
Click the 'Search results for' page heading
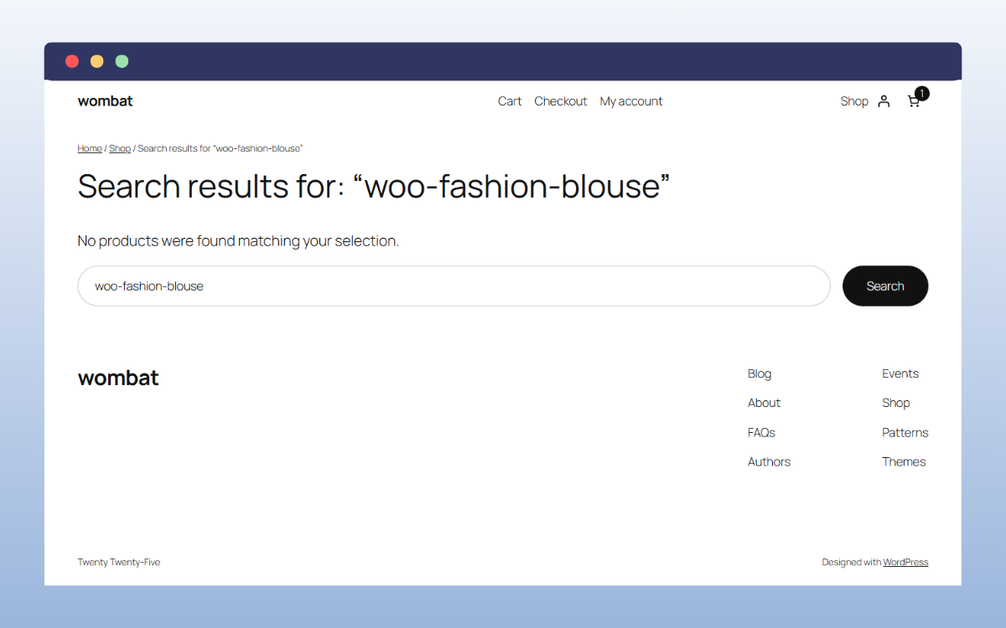(374, 186)
